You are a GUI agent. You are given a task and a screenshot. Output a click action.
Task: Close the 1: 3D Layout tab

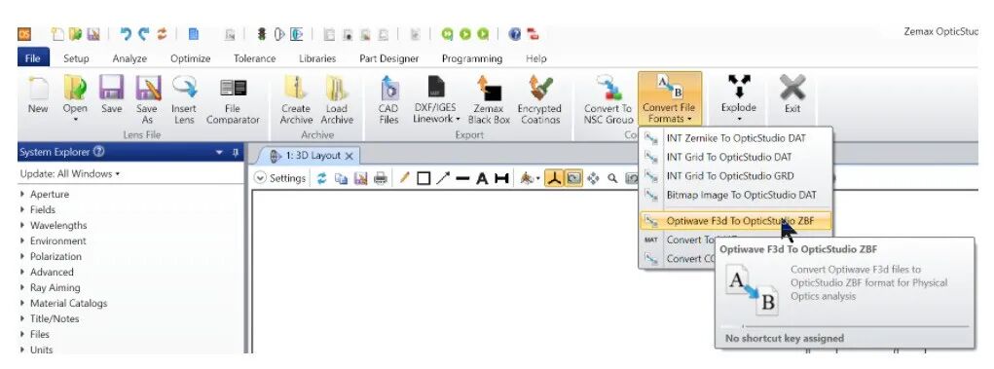tap(349, 156)
